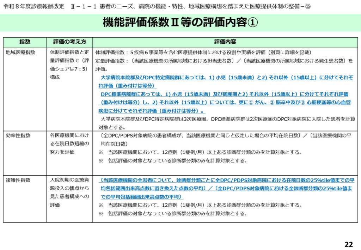Screen dimensions: 361x250
Task: Click the formula starting 〔全DPC/PDPS対象病院の患者構成が
Action: click(226, 136)
